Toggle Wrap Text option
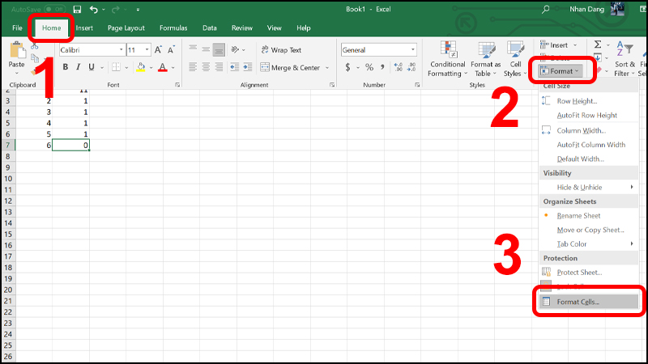Image resolution: width=648 pixels, height=364 pixels. 279,50
